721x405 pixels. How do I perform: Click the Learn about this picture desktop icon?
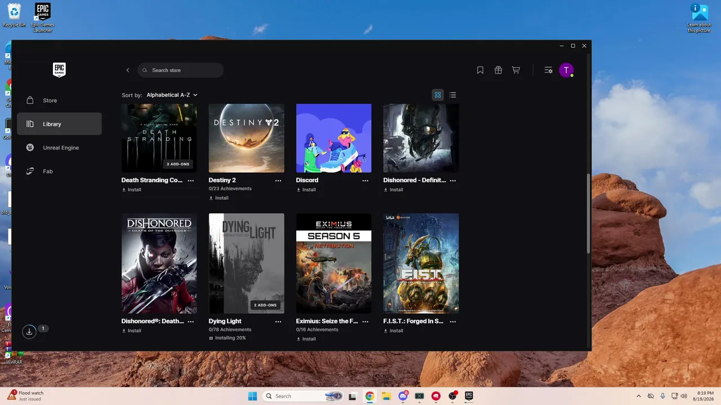(699, 17)
